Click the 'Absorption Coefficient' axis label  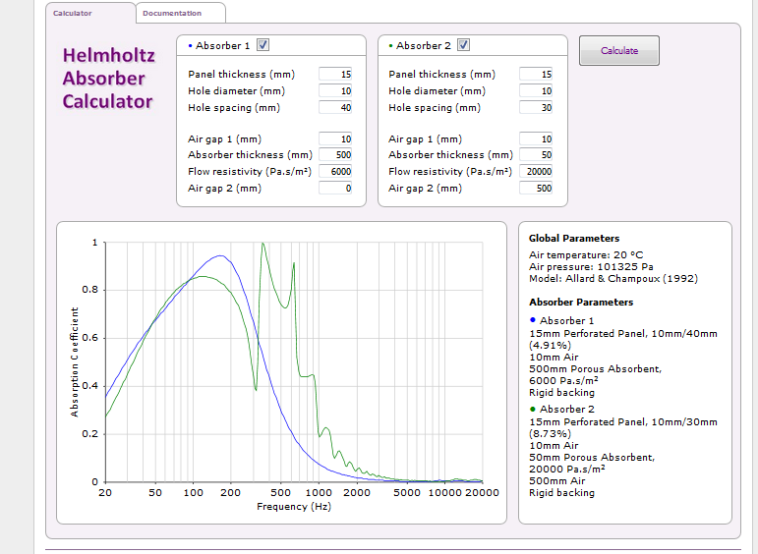[74, 361]
